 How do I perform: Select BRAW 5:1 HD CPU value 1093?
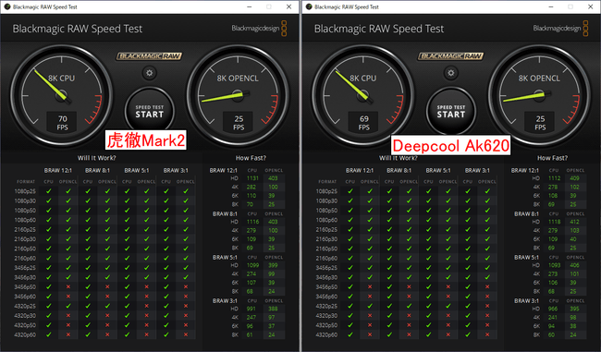(x=554, y=265)
